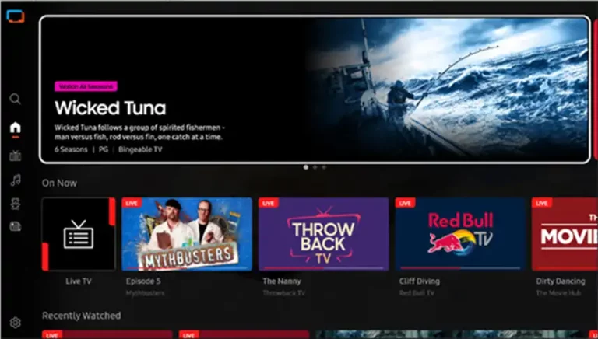Click the Episode 5 title text
598x339 pixels.
(143, 281)
